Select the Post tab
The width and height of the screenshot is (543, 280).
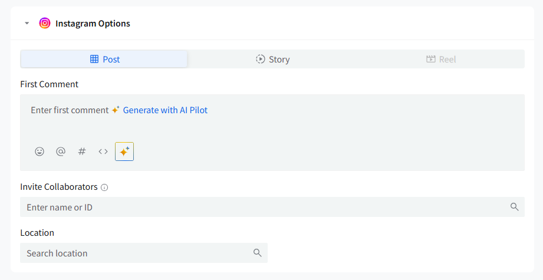[x=104, y=59]
